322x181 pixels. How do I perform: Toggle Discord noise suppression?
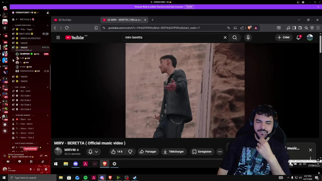coord(41,156)
